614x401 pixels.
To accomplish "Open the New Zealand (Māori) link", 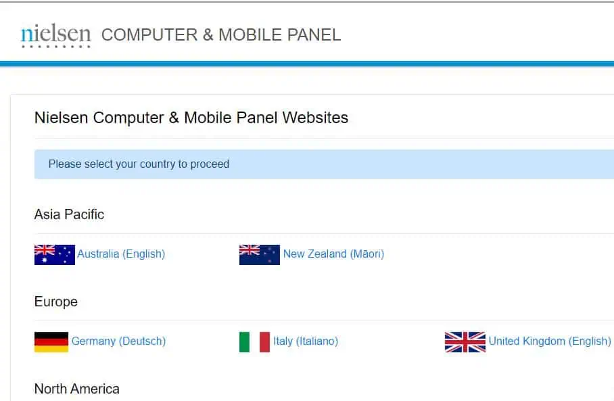I will click(x=333, y=254).
